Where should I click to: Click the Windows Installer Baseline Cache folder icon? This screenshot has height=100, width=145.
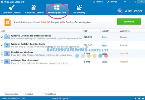(7, 45)
